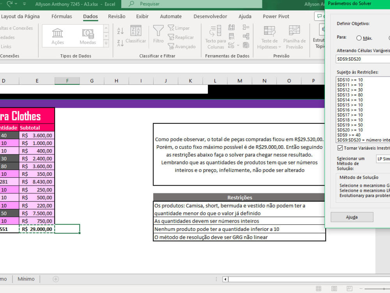Click the Remover Duplicatas icon
The height and width of the screenshot is (293, 390).
(231, 36)
